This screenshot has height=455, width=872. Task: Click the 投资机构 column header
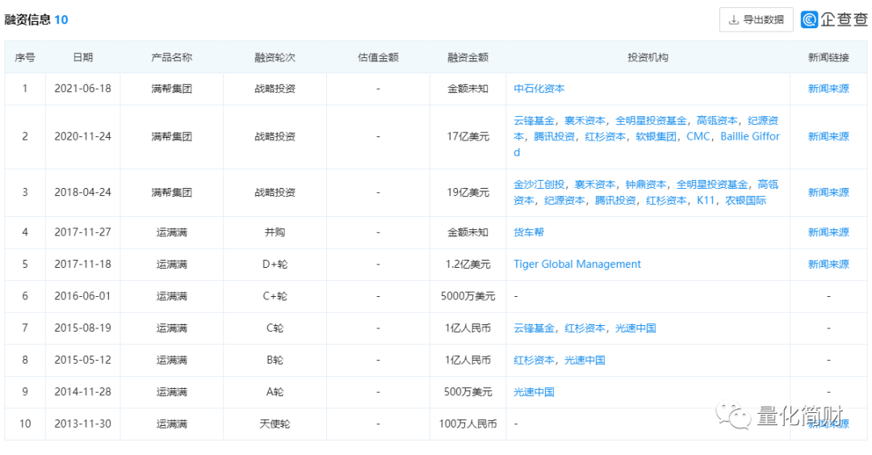click(x=648, y=57)
